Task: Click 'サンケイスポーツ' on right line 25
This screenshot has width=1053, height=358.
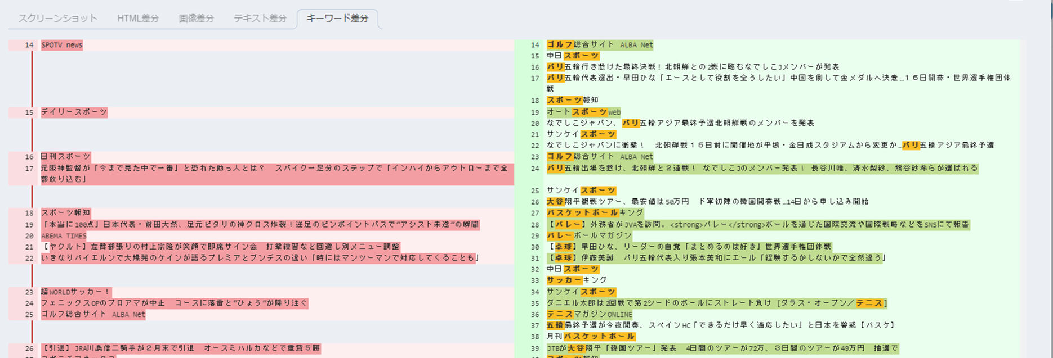Action: coord(581,191)
